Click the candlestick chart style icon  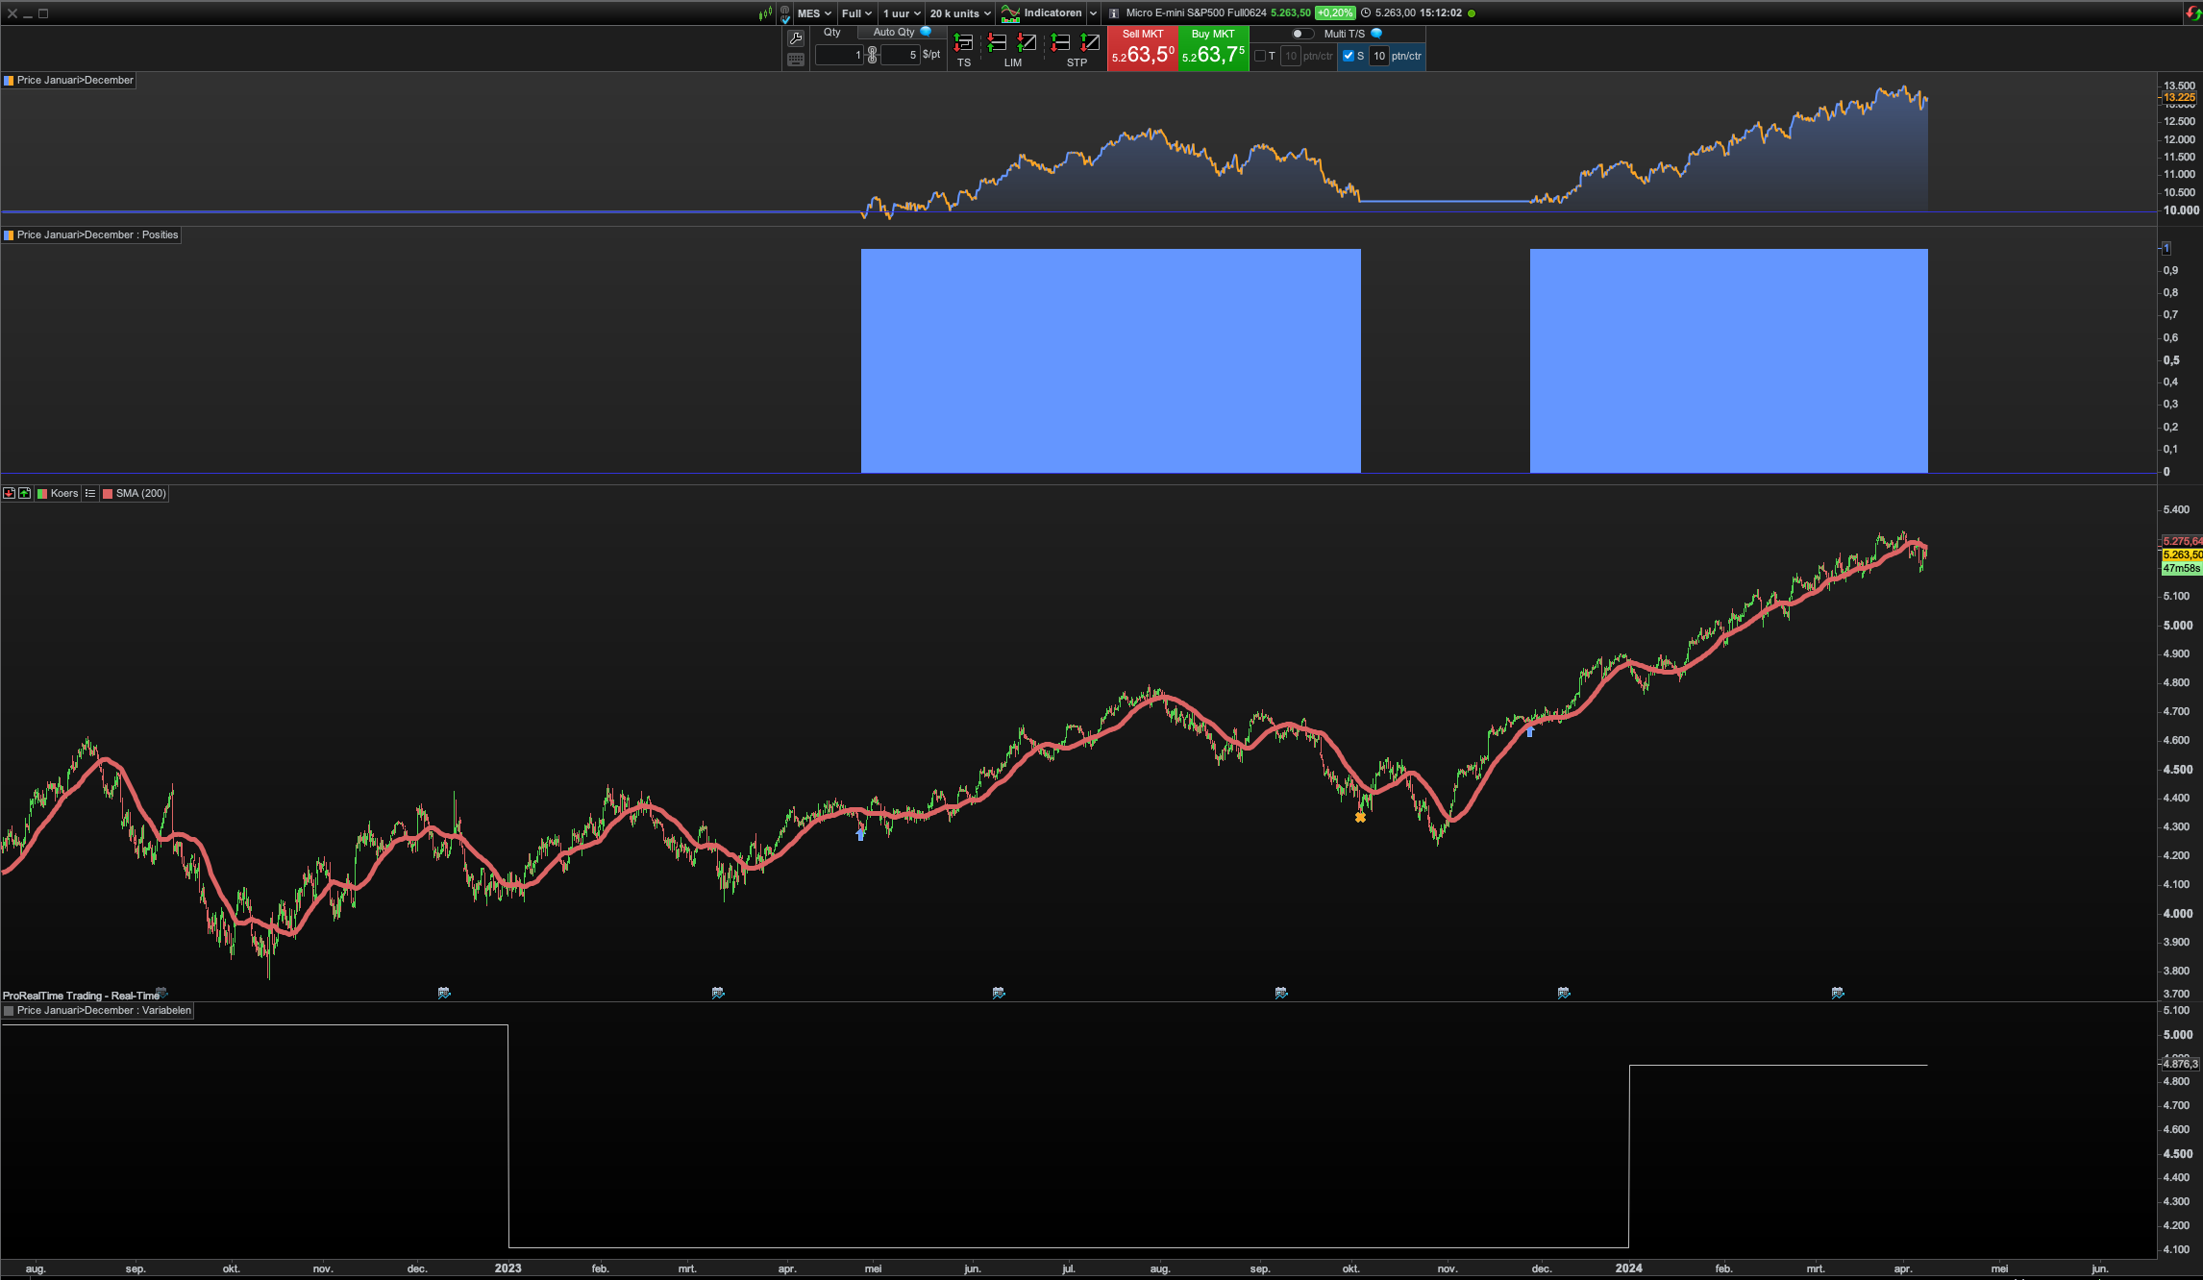[x=765, y=13]
